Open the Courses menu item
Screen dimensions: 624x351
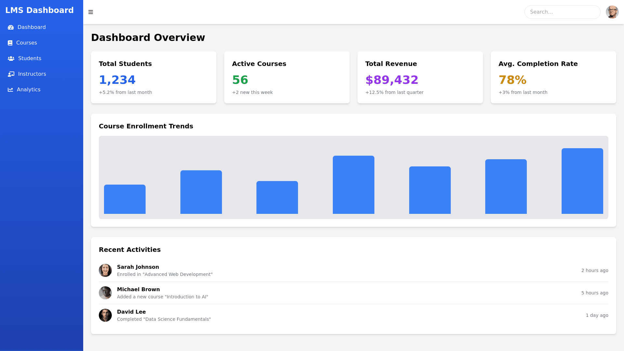pyautogui.click(x=27, y=43)
